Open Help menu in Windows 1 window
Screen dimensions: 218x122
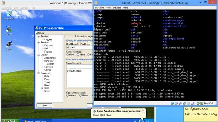click(33, 8)
